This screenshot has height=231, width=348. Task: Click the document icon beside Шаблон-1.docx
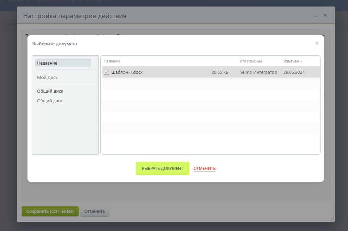106,72
